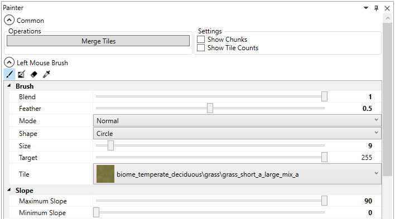Image resolution: width=395 pixels, height=219 pixels.
Task: Click the Target property label
Action: (x=28, y=158)
